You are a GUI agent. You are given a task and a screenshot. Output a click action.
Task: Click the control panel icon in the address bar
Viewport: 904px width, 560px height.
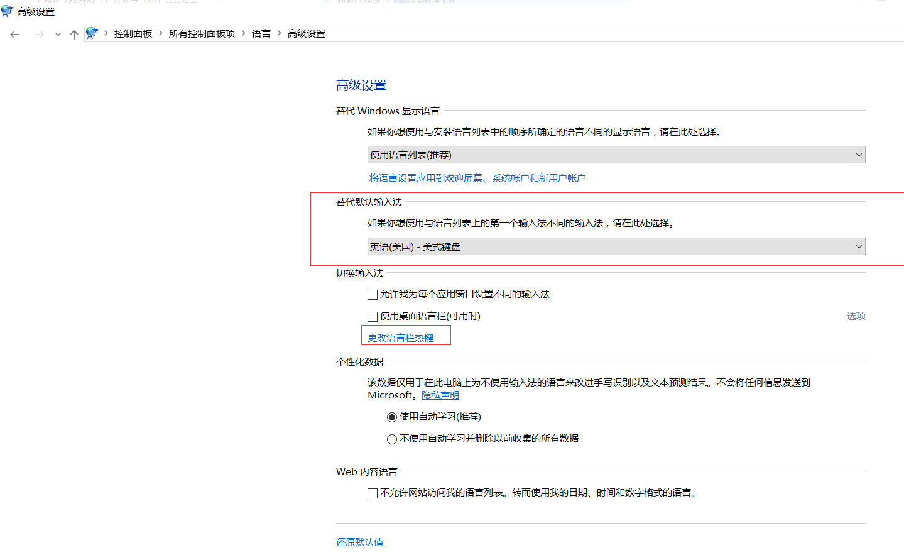click(x=92, y=33)
